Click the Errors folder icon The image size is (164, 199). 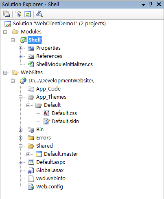(31, 138)
